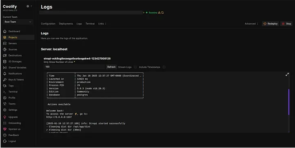
Task: Open the Teams people icon
Action: [x=5, y=104]
